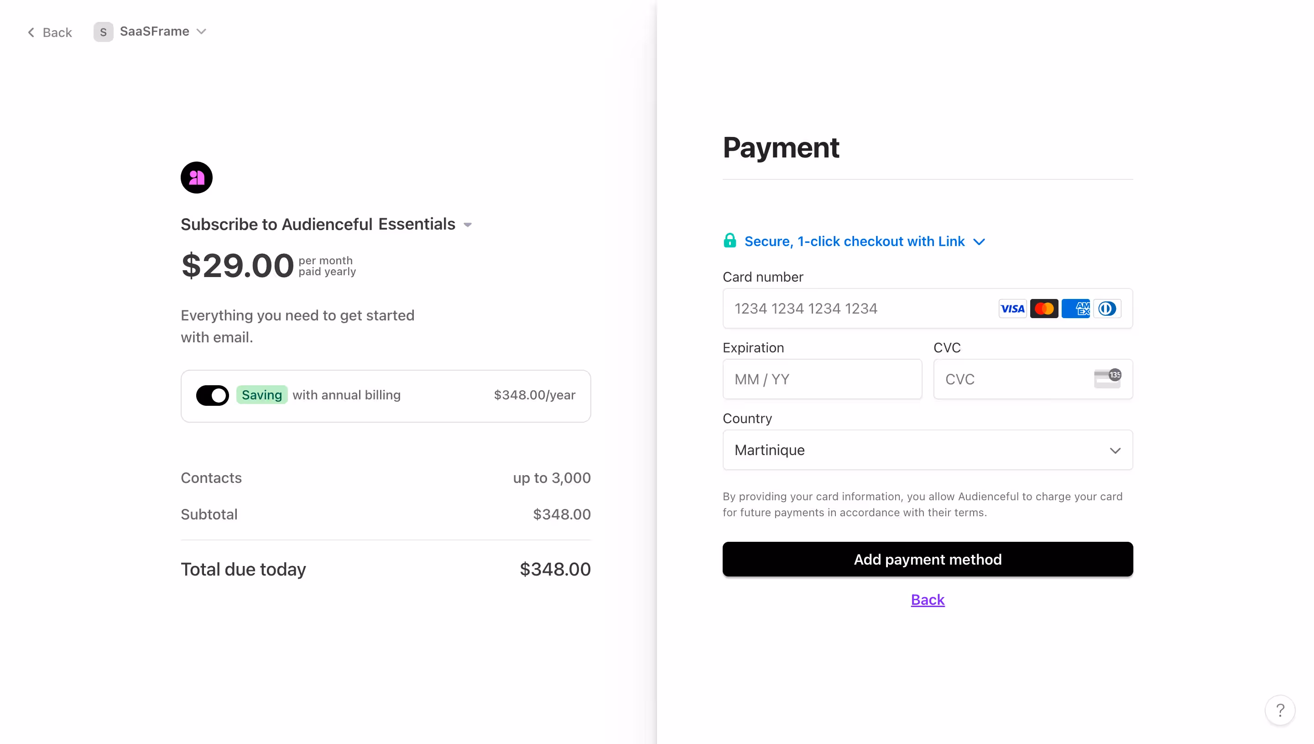1314x744 pixels.
Task: Click the Mastercard icon
Action: (x=1044, y=308)
